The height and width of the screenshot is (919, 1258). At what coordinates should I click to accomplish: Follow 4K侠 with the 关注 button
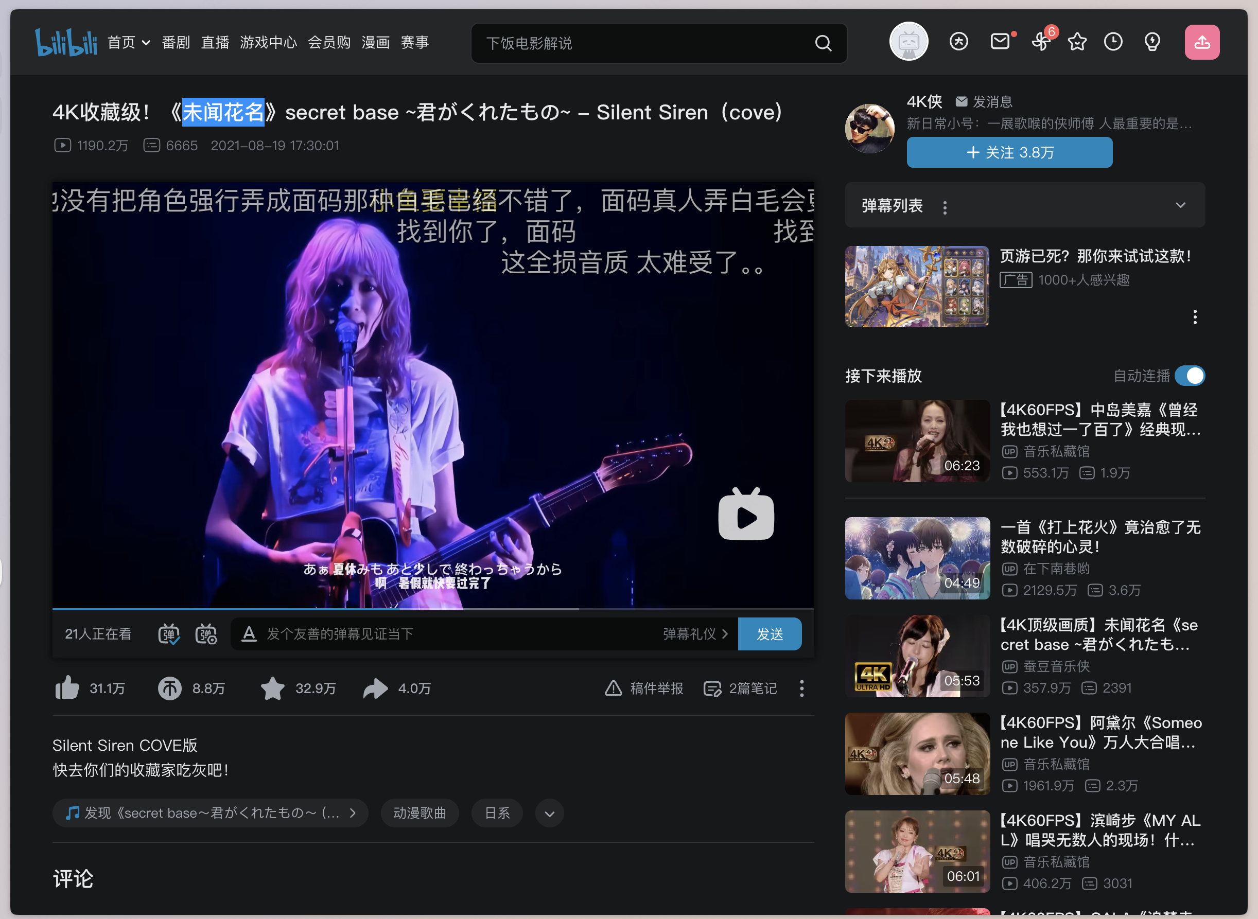pyautogui.click(x=1009, y=152)
